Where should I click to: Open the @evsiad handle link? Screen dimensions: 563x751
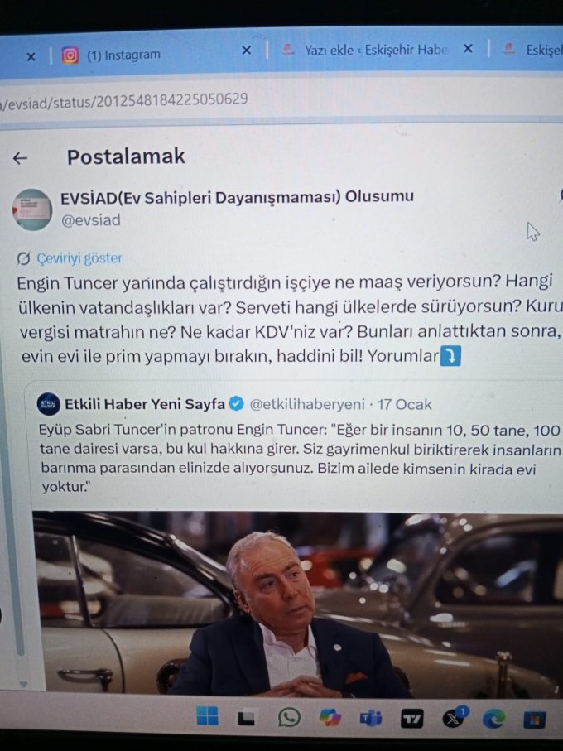coord(90,220)
